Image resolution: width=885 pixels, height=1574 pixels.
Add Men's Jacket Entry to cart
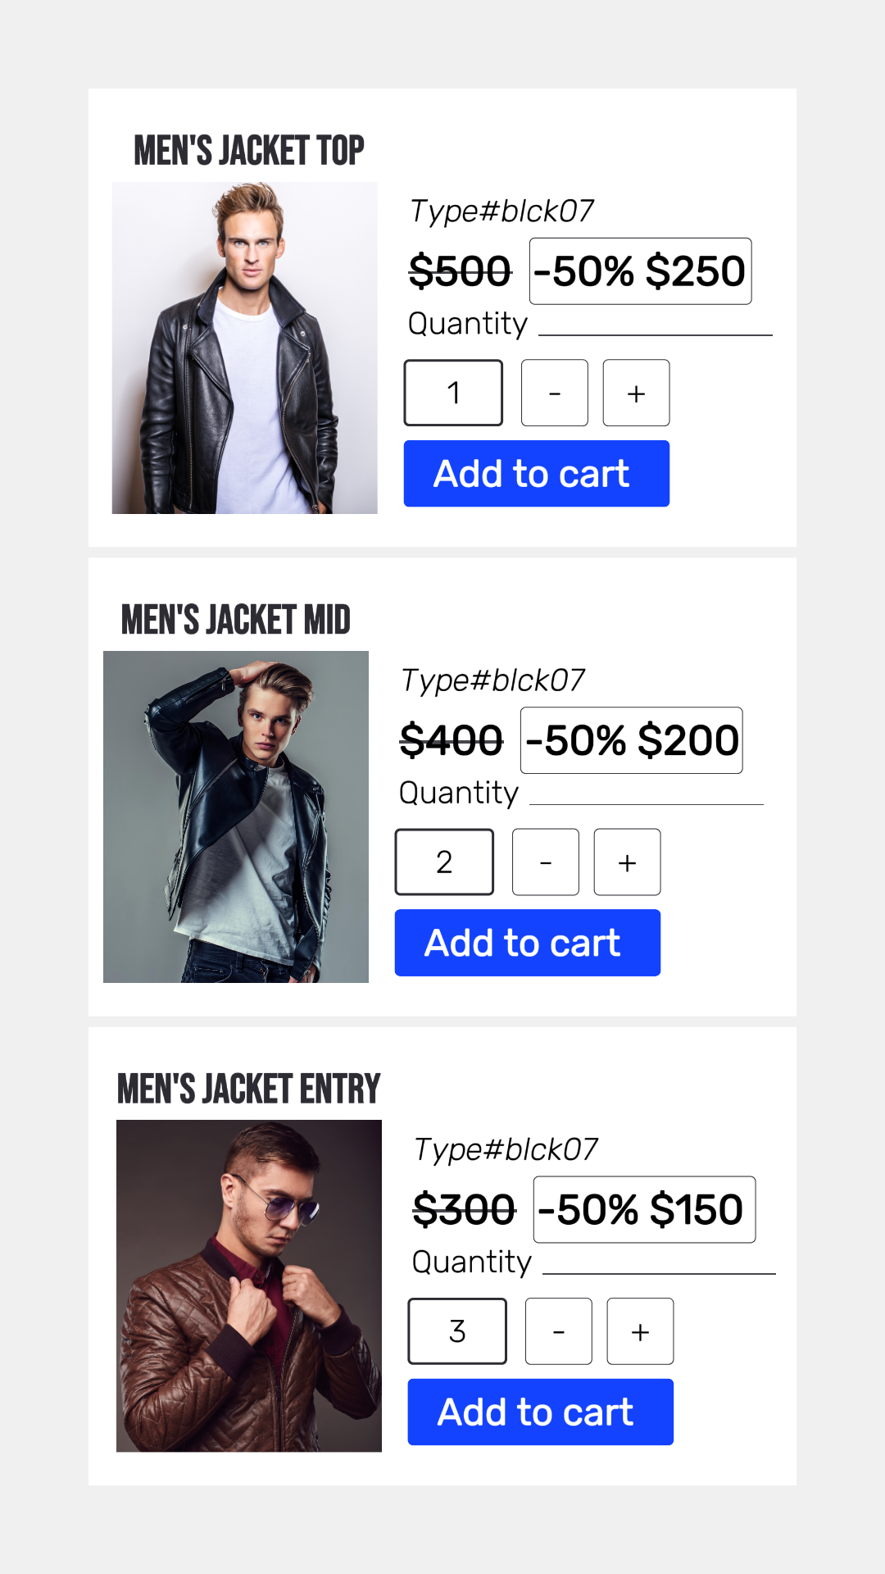tap(540, 1412)
